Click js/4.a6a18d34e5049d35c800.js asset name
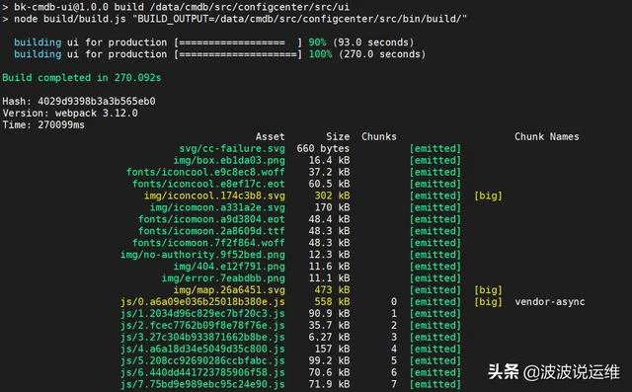This screenshot has width=632, height=392. click(202, 349)
